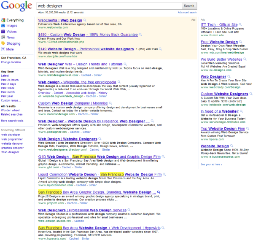Click preview magnifier beside Web Designer Wall result
This screenshot has width=253, height=240.
click(x=125, y=64)
